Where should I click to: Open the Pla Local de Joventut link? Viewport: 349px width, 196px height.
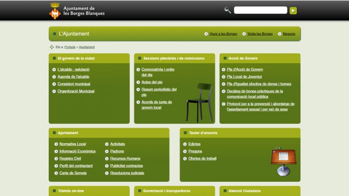(x=244, y=77)
